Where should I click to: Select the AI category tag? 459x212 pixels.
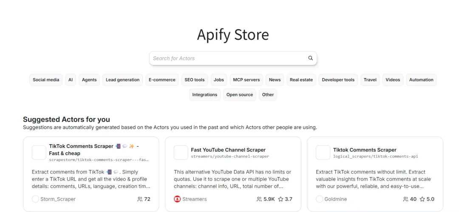[71, 80]
